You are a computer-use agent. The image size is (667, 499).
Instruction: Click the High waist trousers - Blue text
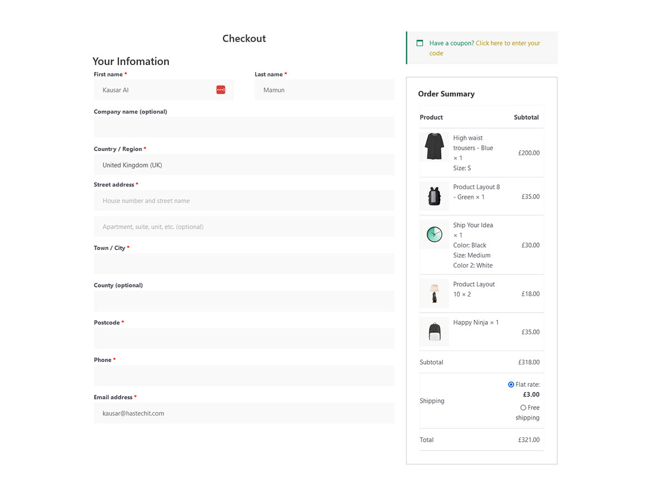point(473,143)
